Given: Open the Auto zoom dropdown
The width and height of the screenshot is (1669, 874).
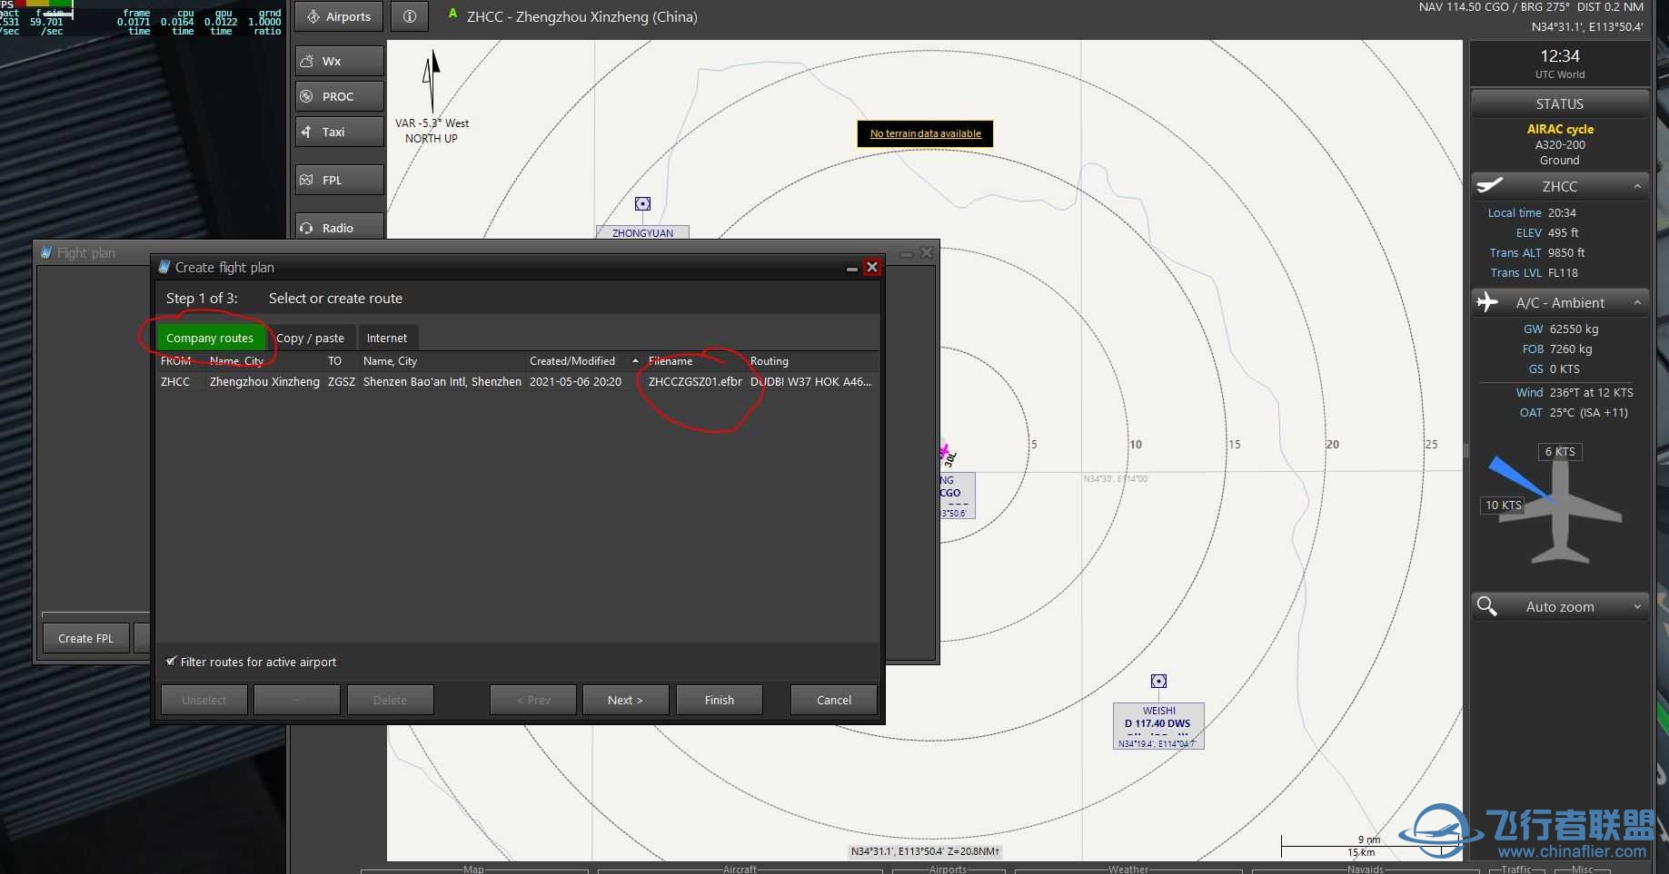Looking at the screenshot, I should pyautogui.click(x=1638, y=606).
